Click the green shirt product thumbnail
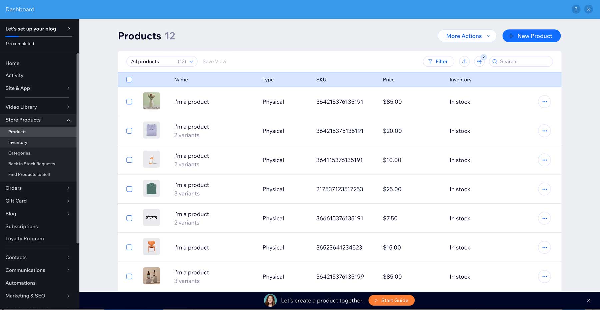This screenshot has width=600, height=310. [x=151, y=188]
